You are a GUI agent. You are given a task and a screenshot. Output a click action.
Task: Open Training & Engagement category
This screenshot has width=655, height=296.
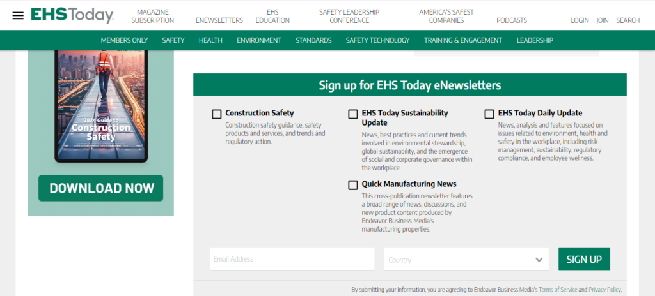(463, 40)
